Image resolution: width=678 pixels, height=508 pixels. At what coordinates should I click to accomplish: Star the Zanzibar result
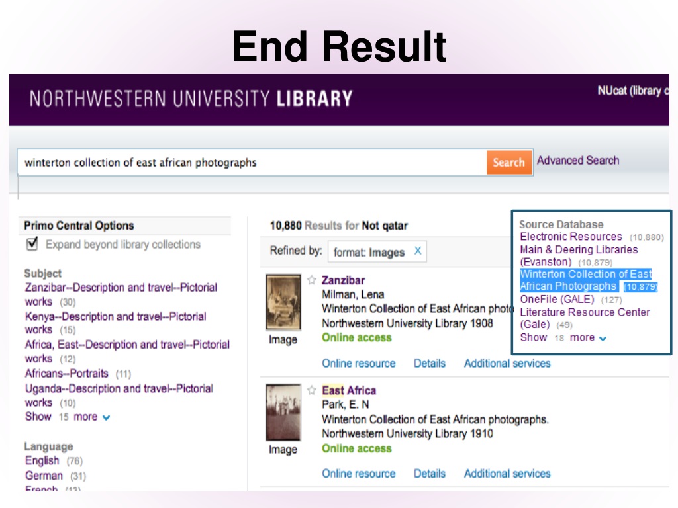tap(311, 280)
